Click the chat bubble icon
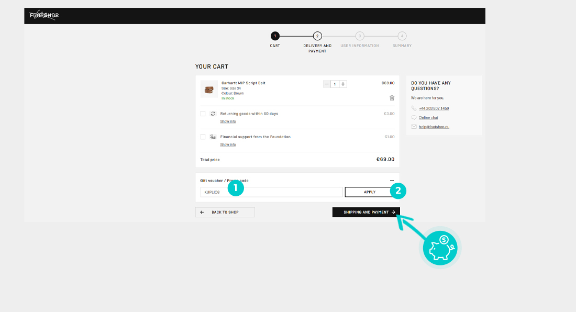Viewport: 576px width, 312px height. tap(414, 118)
